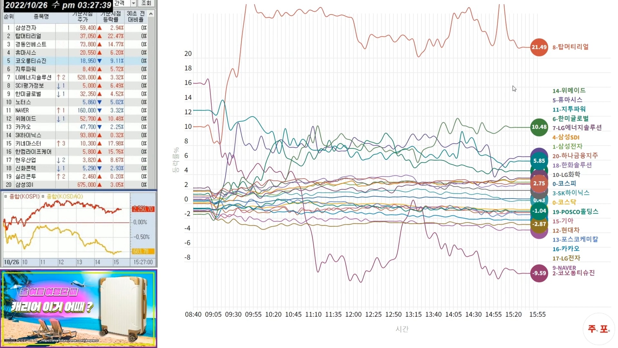The width and height of the screenshot is (618, 348).
Task: Click the 조회 query button
Action: [x=146, y=3]
